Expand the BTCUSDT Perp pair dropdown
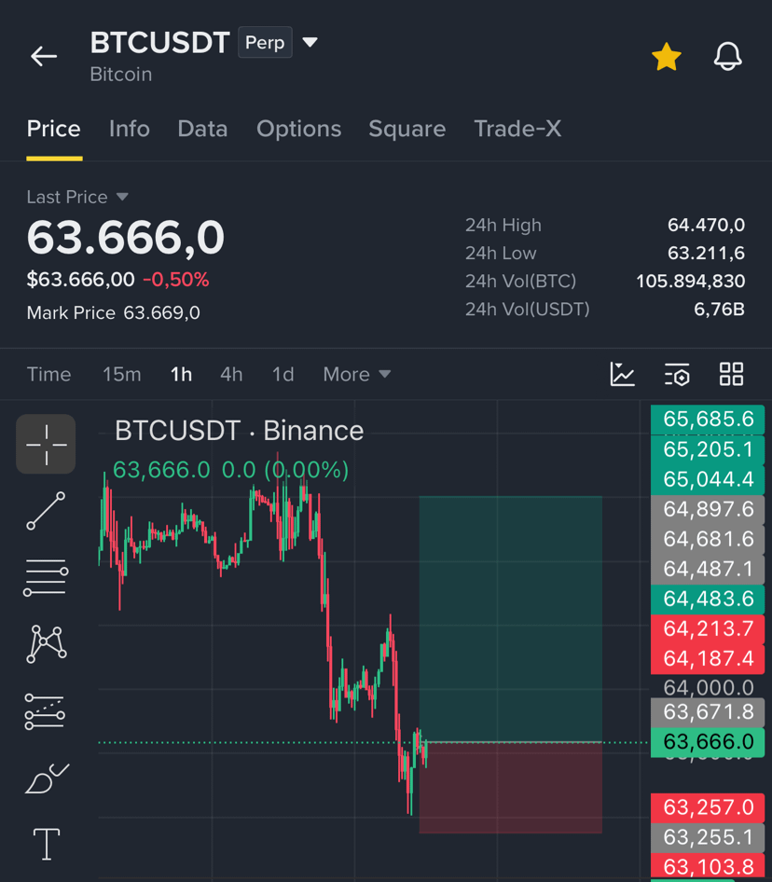Screen dimensions: 772x882 point(310,42)
